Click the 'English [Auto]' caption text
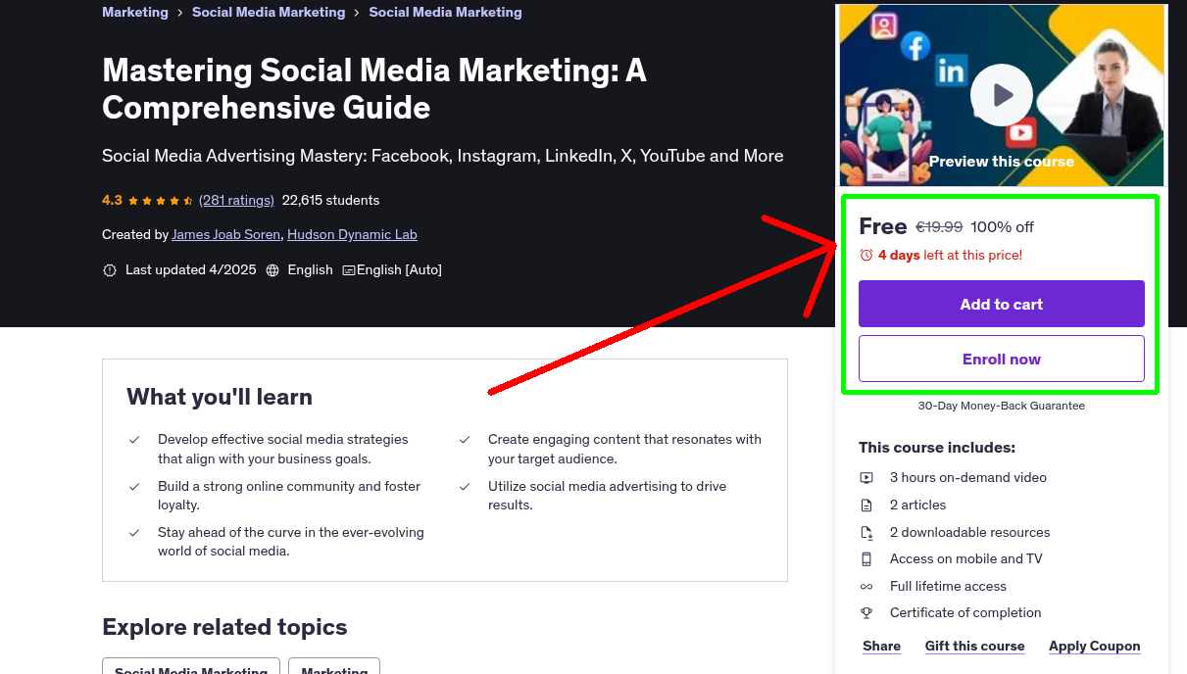This screenshot has height=674, width=1187. (399, 269)
